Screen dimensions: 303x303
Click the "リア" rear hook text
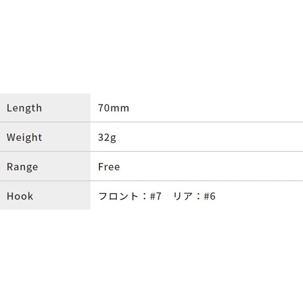click(183, 196)
